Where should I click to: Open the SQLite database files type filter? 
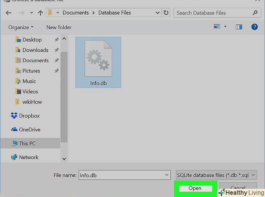point(216,175)
